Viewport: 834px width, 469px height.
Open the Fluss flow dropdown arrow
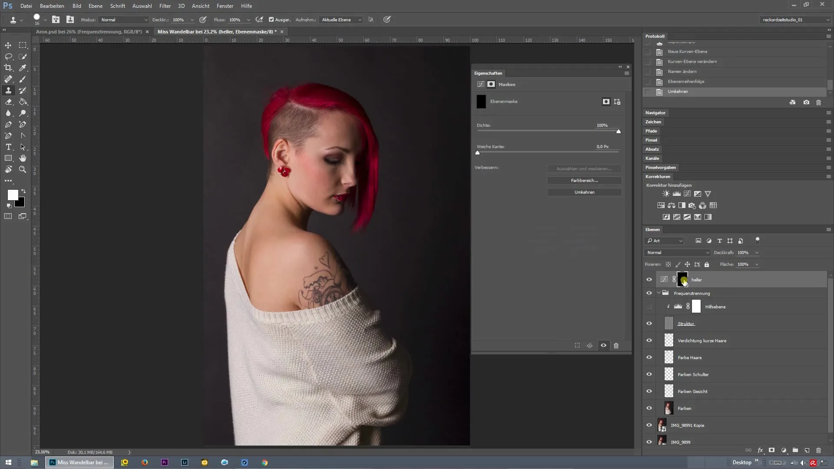(x=248, y=20)
